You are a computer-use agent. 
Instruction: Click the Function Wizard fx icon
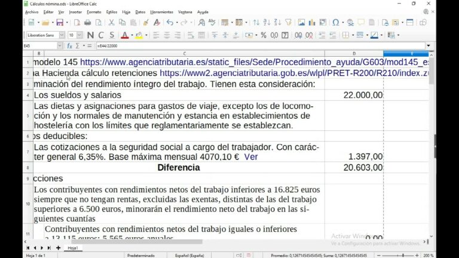click(x=69, y=46)
